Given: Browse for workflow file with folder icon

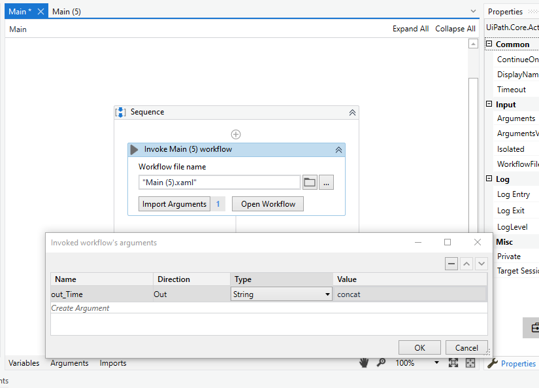Looking at the screenshot, I should coord(310,183).
